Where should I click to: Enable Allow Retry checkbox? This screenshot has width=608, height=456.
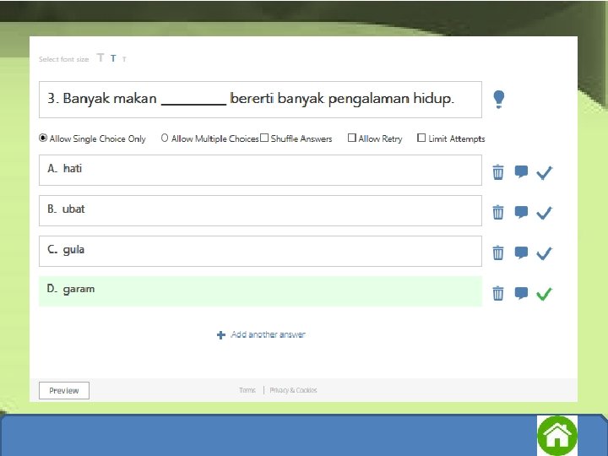point(351,138)
